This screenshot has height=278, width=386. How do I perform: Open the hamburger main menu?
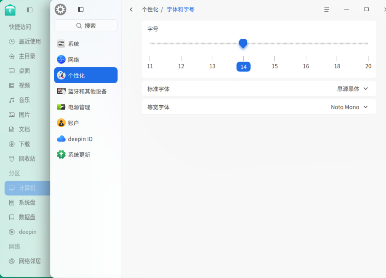pyautogui.click(x=327, y=10)
